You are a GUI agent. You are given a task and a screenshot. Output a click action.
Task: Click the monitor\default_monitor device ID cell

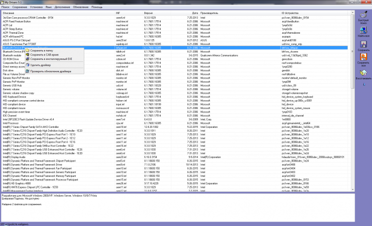tap(294, 78)
